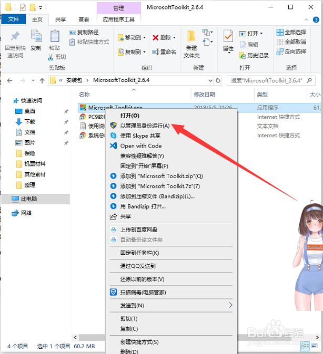Screen dimensions: 323x354
Task: Click horizontal scrollbar left arrow
Action: pyautogui.click(x=75, y=337)
